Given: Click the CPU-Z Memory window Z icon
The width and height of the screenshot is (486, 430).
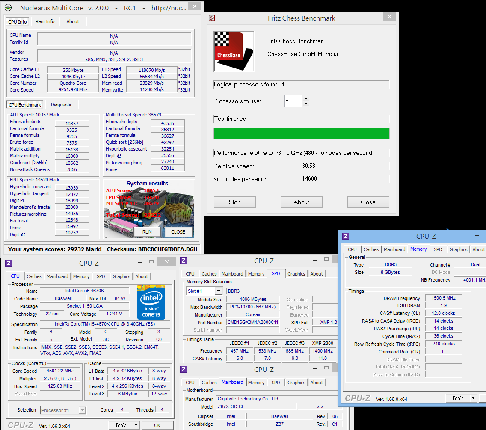Looking at the screenshot, I should (346, 236).
